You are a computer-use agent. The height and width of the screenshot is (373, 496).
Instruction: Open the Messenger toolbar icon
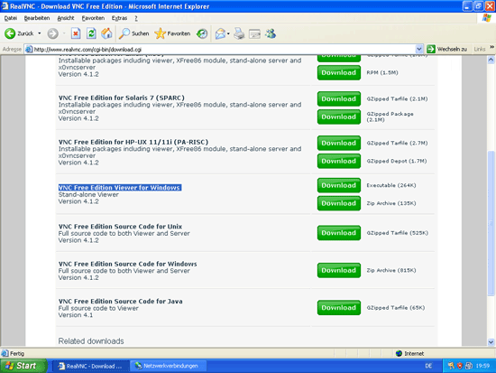click(271, 33)
